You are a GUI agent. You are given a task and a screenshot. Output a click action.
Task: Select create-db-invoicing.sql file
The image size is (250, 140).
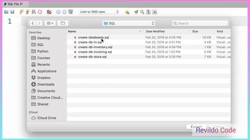(x=95, y=52)
